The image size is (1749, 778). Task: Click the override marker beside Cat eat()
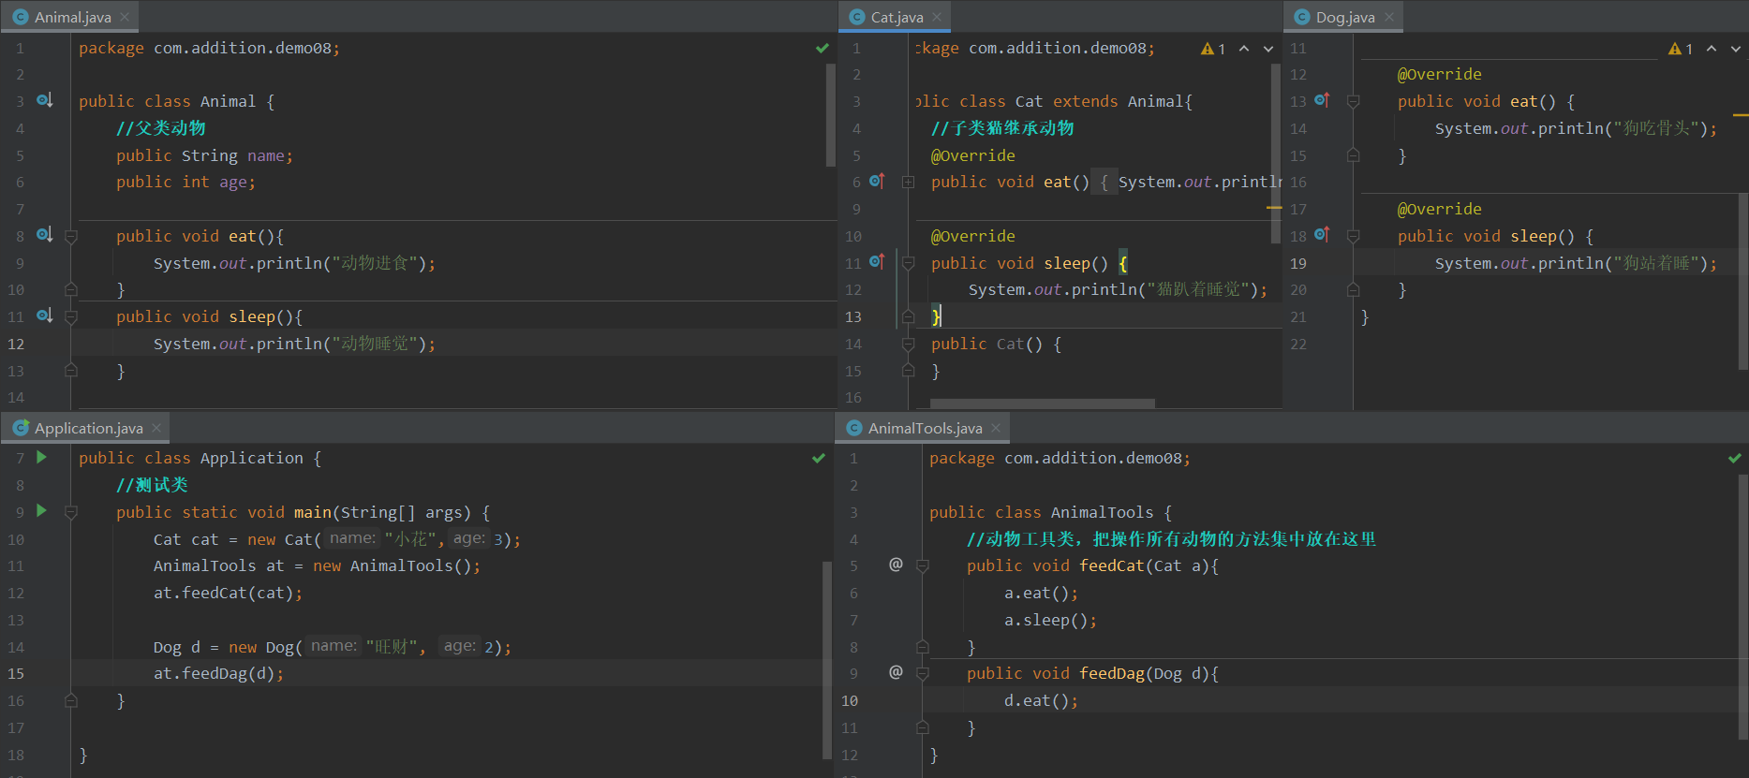tap(877, 181)
